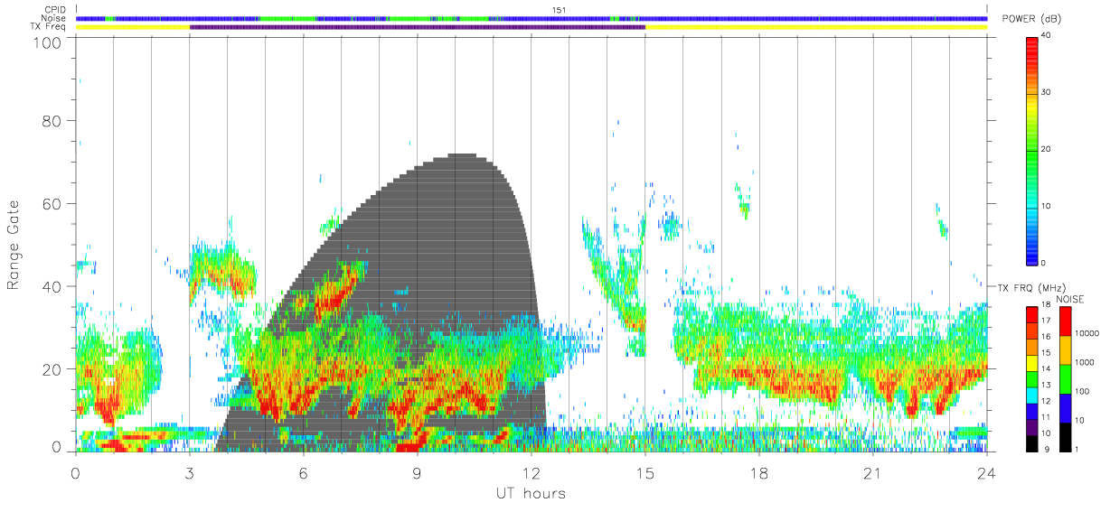
Task: Click the CPID value 151
Action: (x=560, y=10)
